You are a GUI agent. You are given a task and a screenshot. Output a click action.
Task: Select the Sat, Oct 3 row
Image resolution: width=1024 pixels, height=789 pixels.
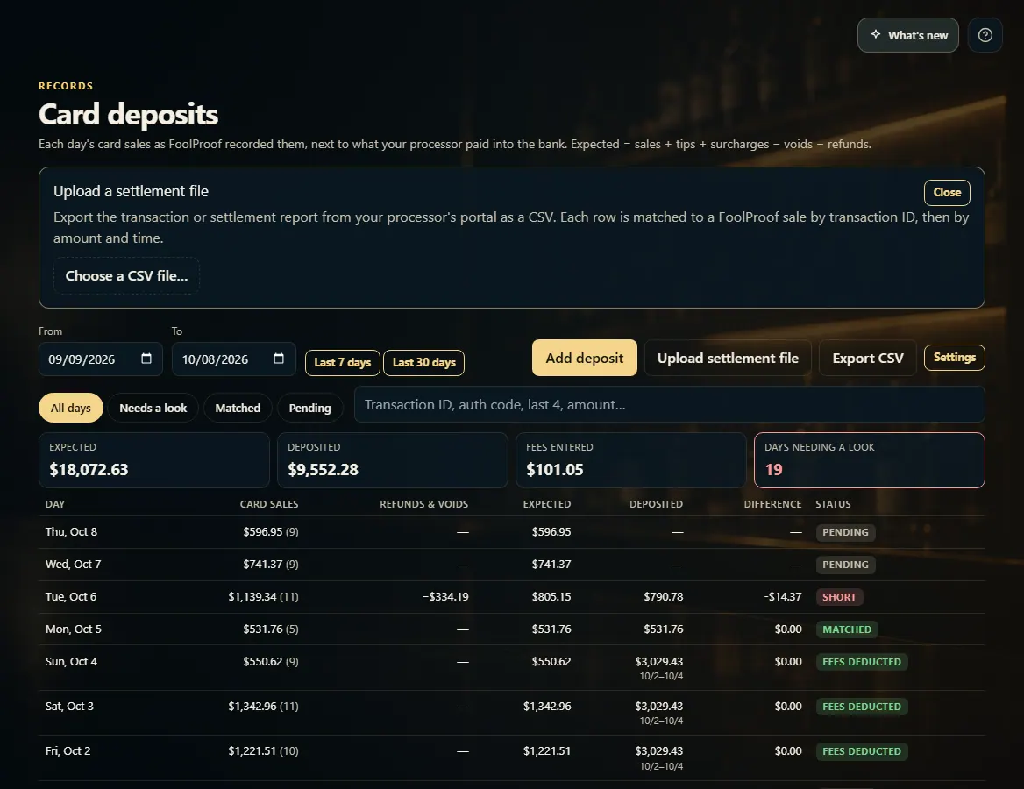tap(511, 713)
